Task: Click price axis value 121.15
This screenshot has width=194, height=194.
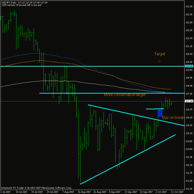Action: click(x=189, y=46)
